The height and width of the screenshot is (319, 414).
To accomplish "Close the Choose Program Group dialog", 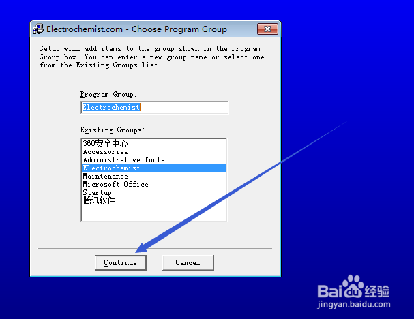I will (x=267, y=29).
